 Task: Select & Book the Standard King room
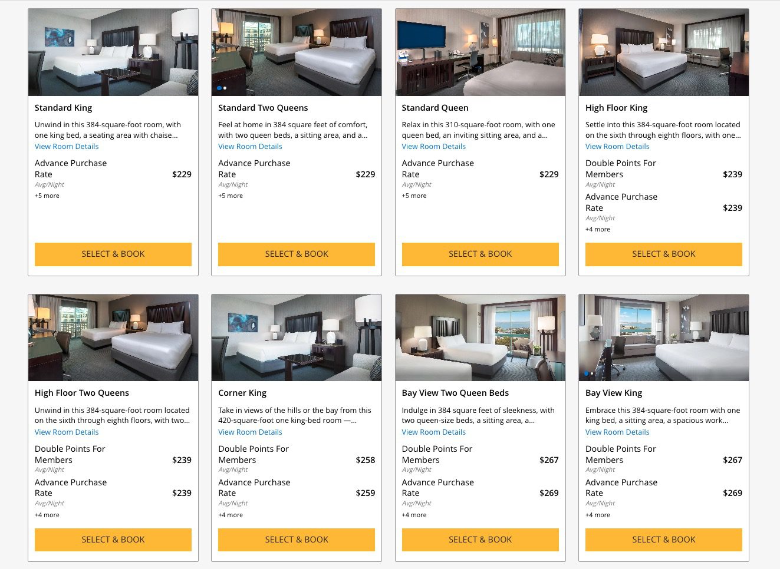click(113, 254)
